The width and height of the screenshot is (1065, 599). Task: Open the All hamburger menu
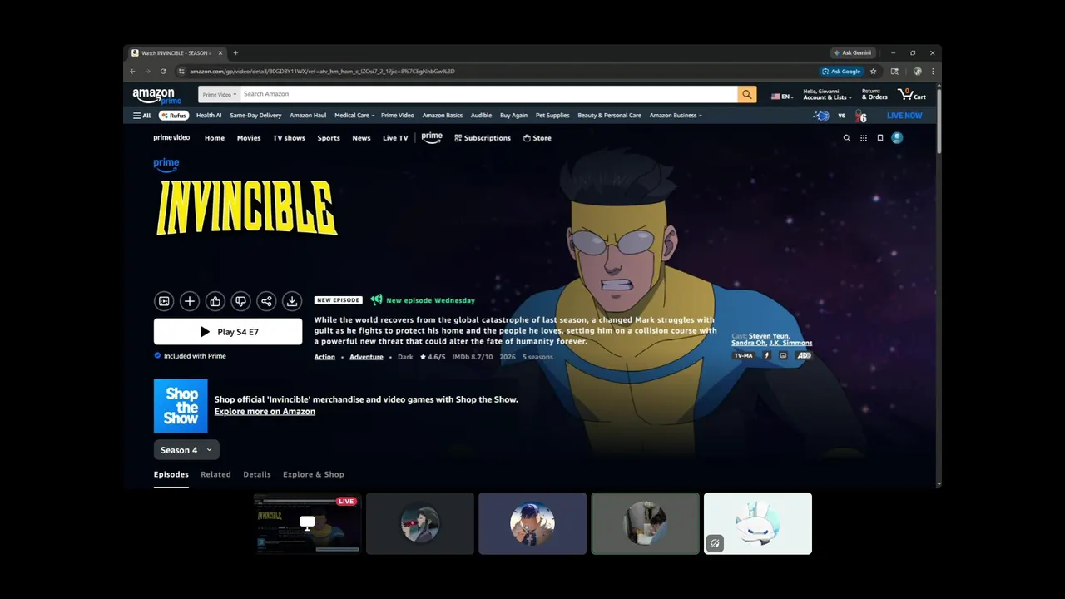click(141, 116)
